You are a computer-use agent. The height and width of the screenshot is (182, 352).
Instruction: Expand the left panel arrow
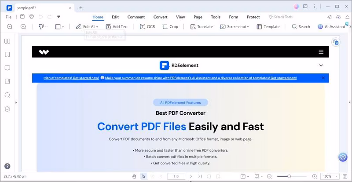tap(16, 102)
